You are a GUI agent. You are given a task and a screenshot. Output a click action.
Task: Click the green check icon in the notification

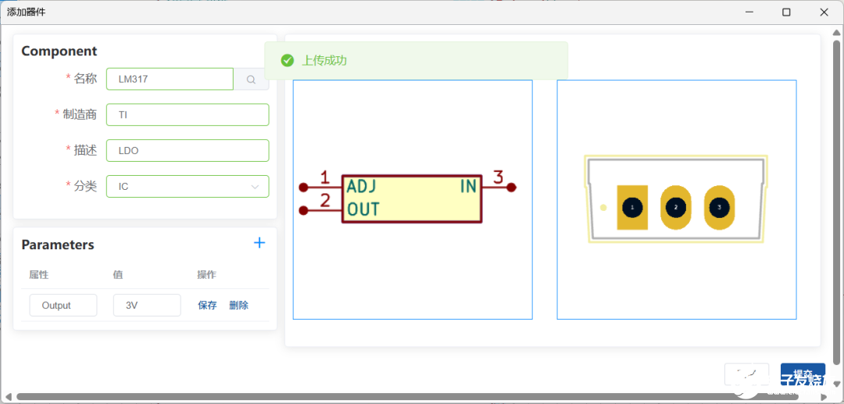288,61
